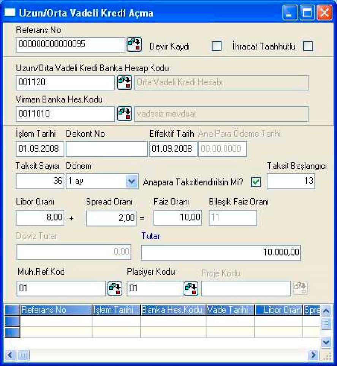Click window icon in title bar
337x366 pixels.
pyautogui.click(x=9, y=12)
